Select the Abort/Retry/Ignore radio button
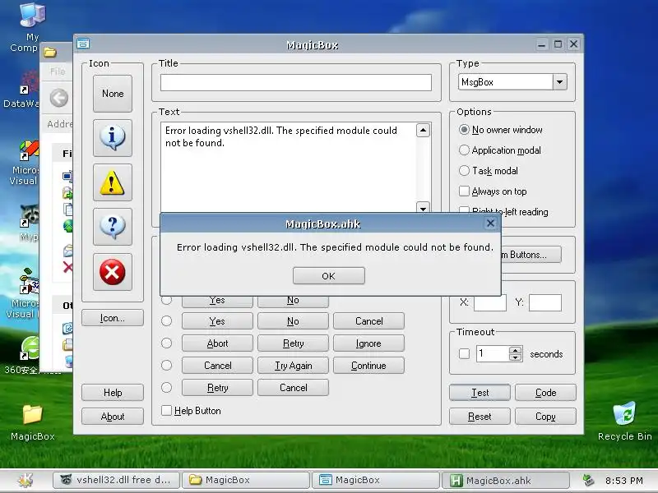This screenshot has width=658, height=493. [167, 343]
